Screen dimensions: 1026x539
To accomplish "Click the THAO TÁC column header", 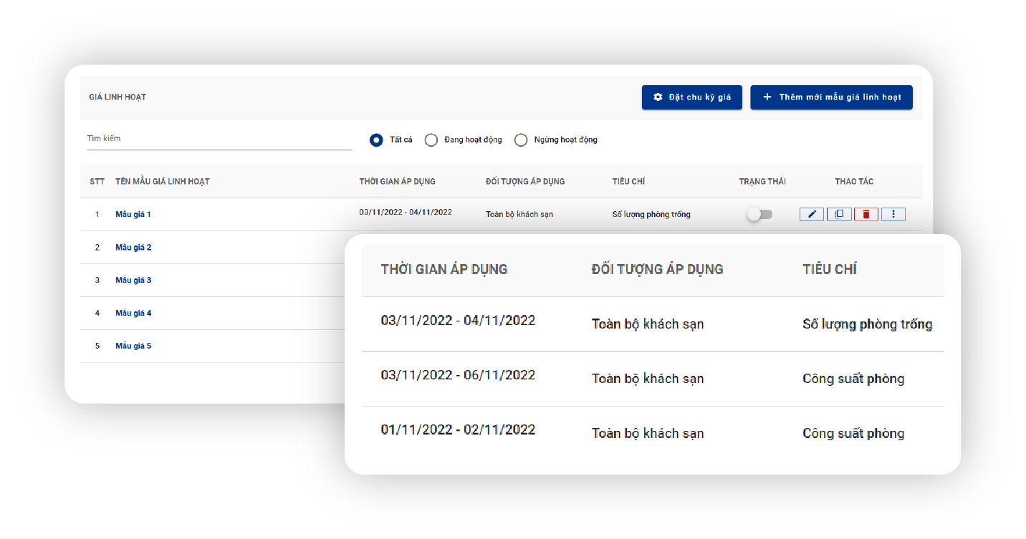I will point(854,182).
